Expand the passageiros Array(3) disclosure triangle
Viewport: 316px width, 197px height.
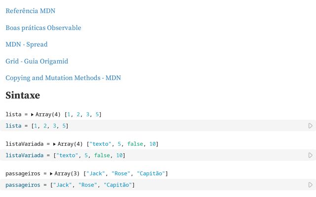pos(51,173)
